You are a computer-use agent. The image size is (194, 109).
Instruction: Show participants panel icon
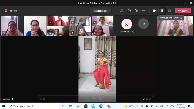[x=122, y=11]
